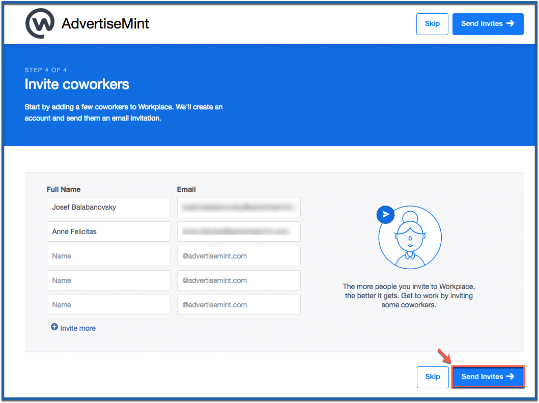
Task: Click the AdvertiseMint company name
Action: click(105, 24)
